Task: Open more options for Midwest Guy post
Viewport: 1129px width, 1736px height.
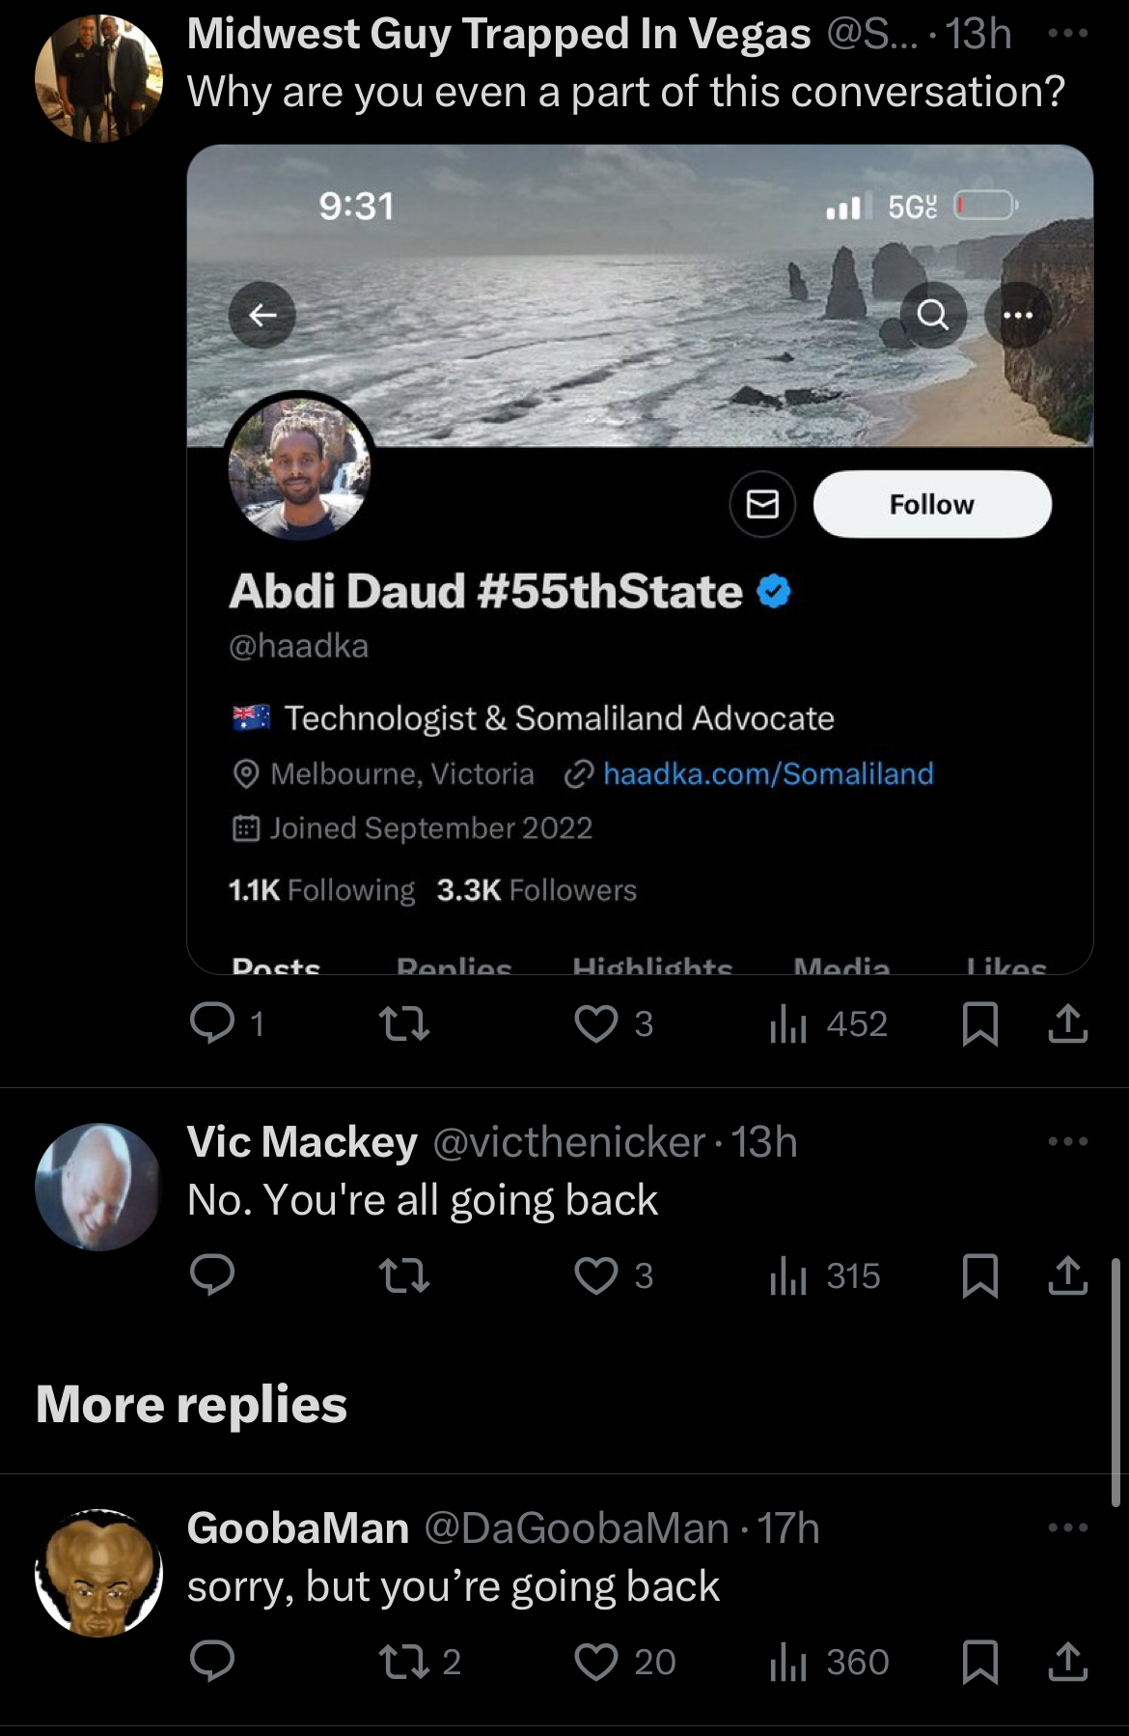Action: pos(1067,33)
